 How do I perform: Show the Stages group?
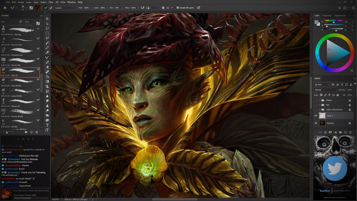click(x=316, y=100)
